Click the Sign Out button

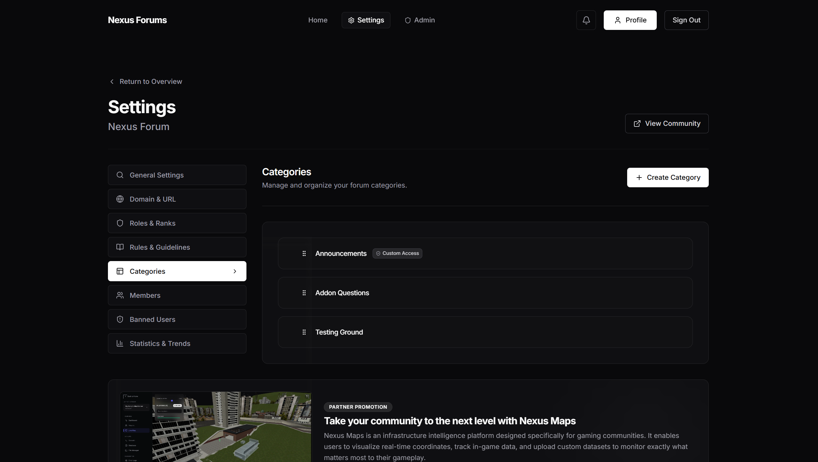(x=686, y=20)
